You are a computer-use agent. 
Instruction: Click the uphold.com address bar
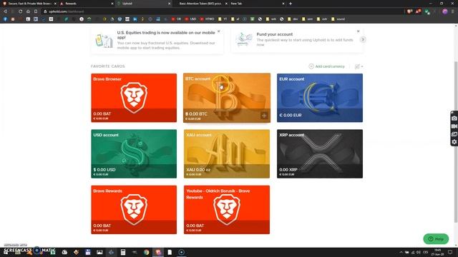pyautogui.click(x=222, y=11)
